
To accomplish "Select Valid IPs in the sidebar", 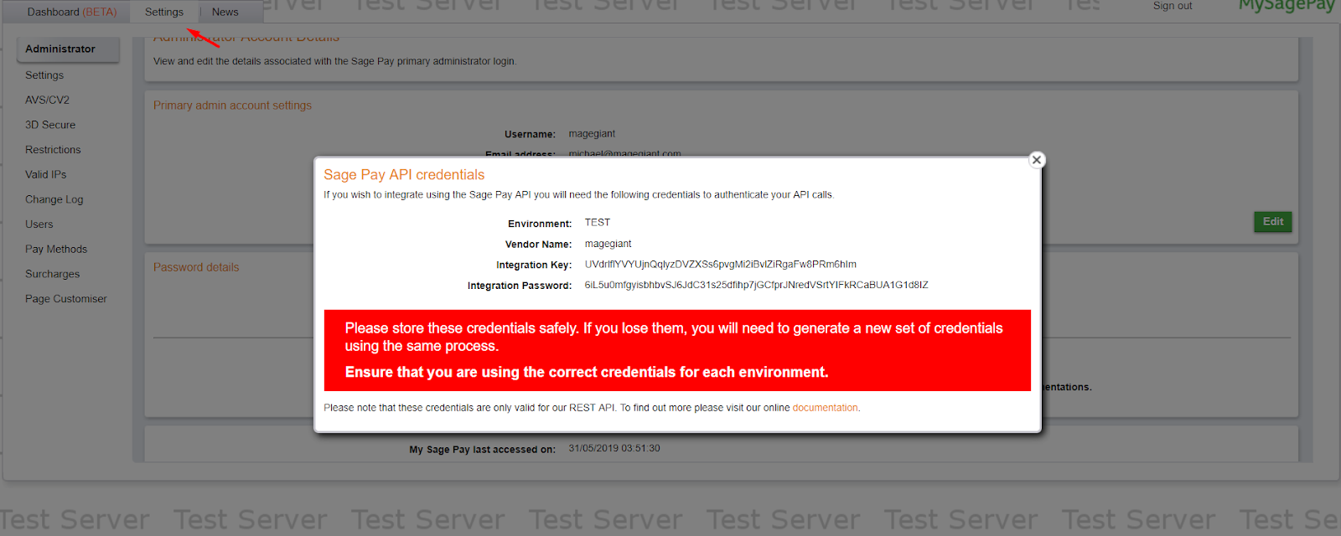I will [45, 174].
